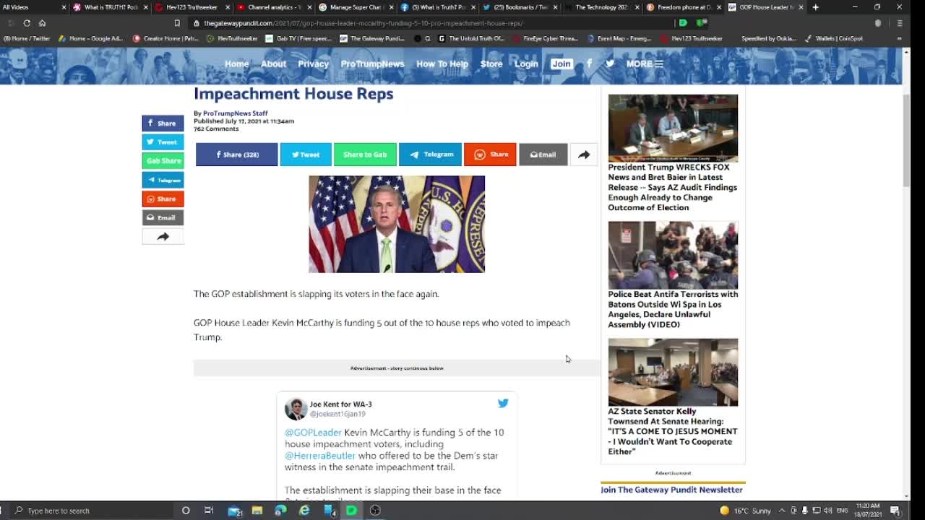
Task: Open new browser tab with plus
Action: click(x=816, y=7)
